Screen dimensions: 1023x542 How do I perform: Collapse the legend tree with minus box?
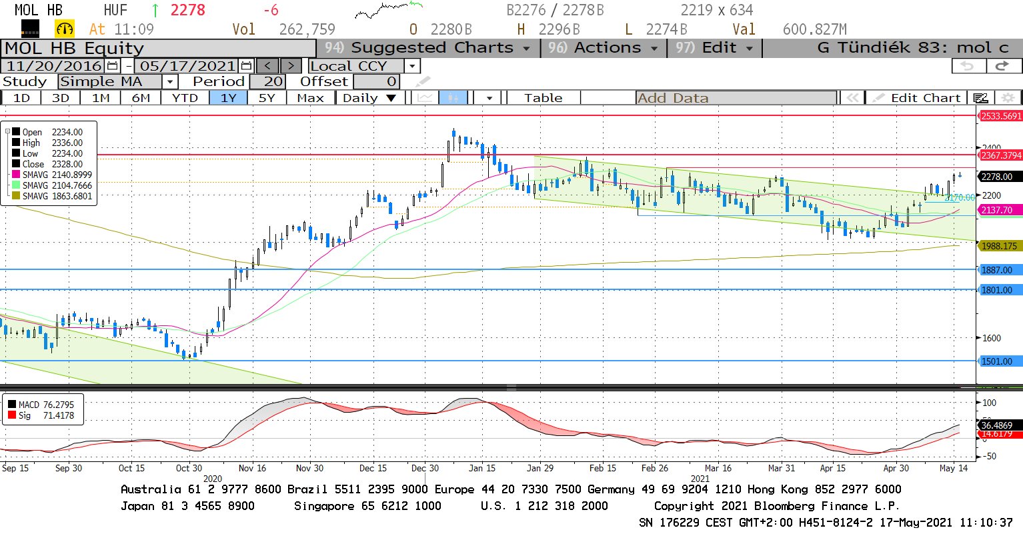tap(7, 132)
